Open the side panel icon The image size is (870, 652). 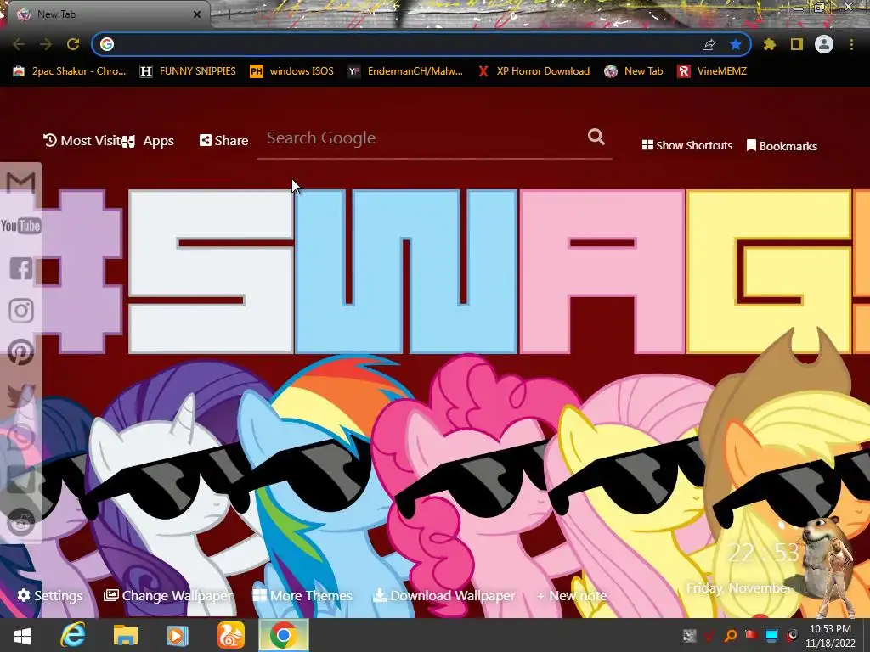[797, 44]
